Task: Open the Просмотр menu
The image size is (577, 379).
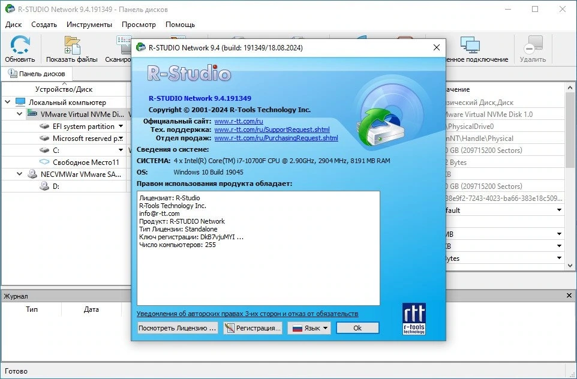Action: coord(139,25)
